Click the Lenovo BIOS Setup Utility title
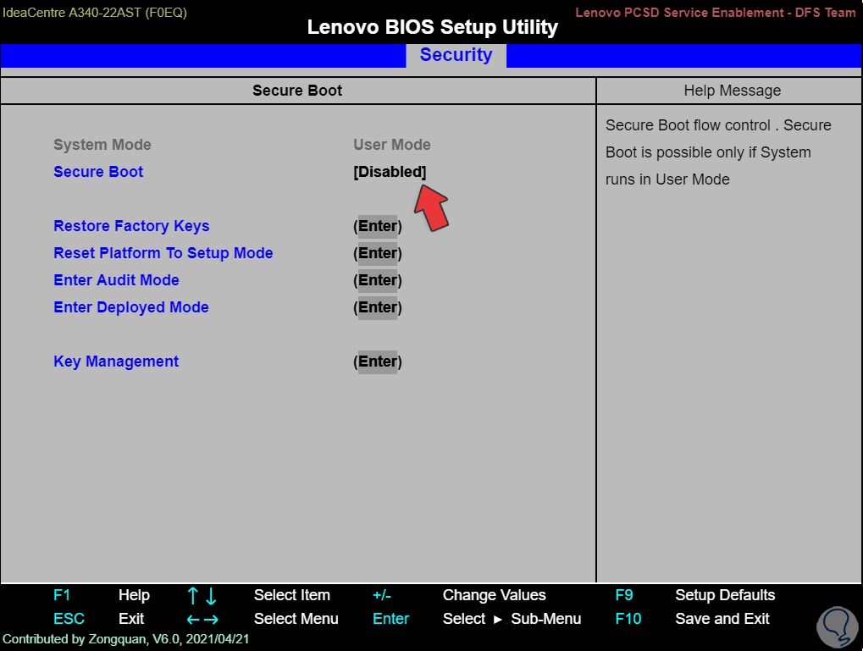Viewport: 863px width, 651px height. pos(433,27)
